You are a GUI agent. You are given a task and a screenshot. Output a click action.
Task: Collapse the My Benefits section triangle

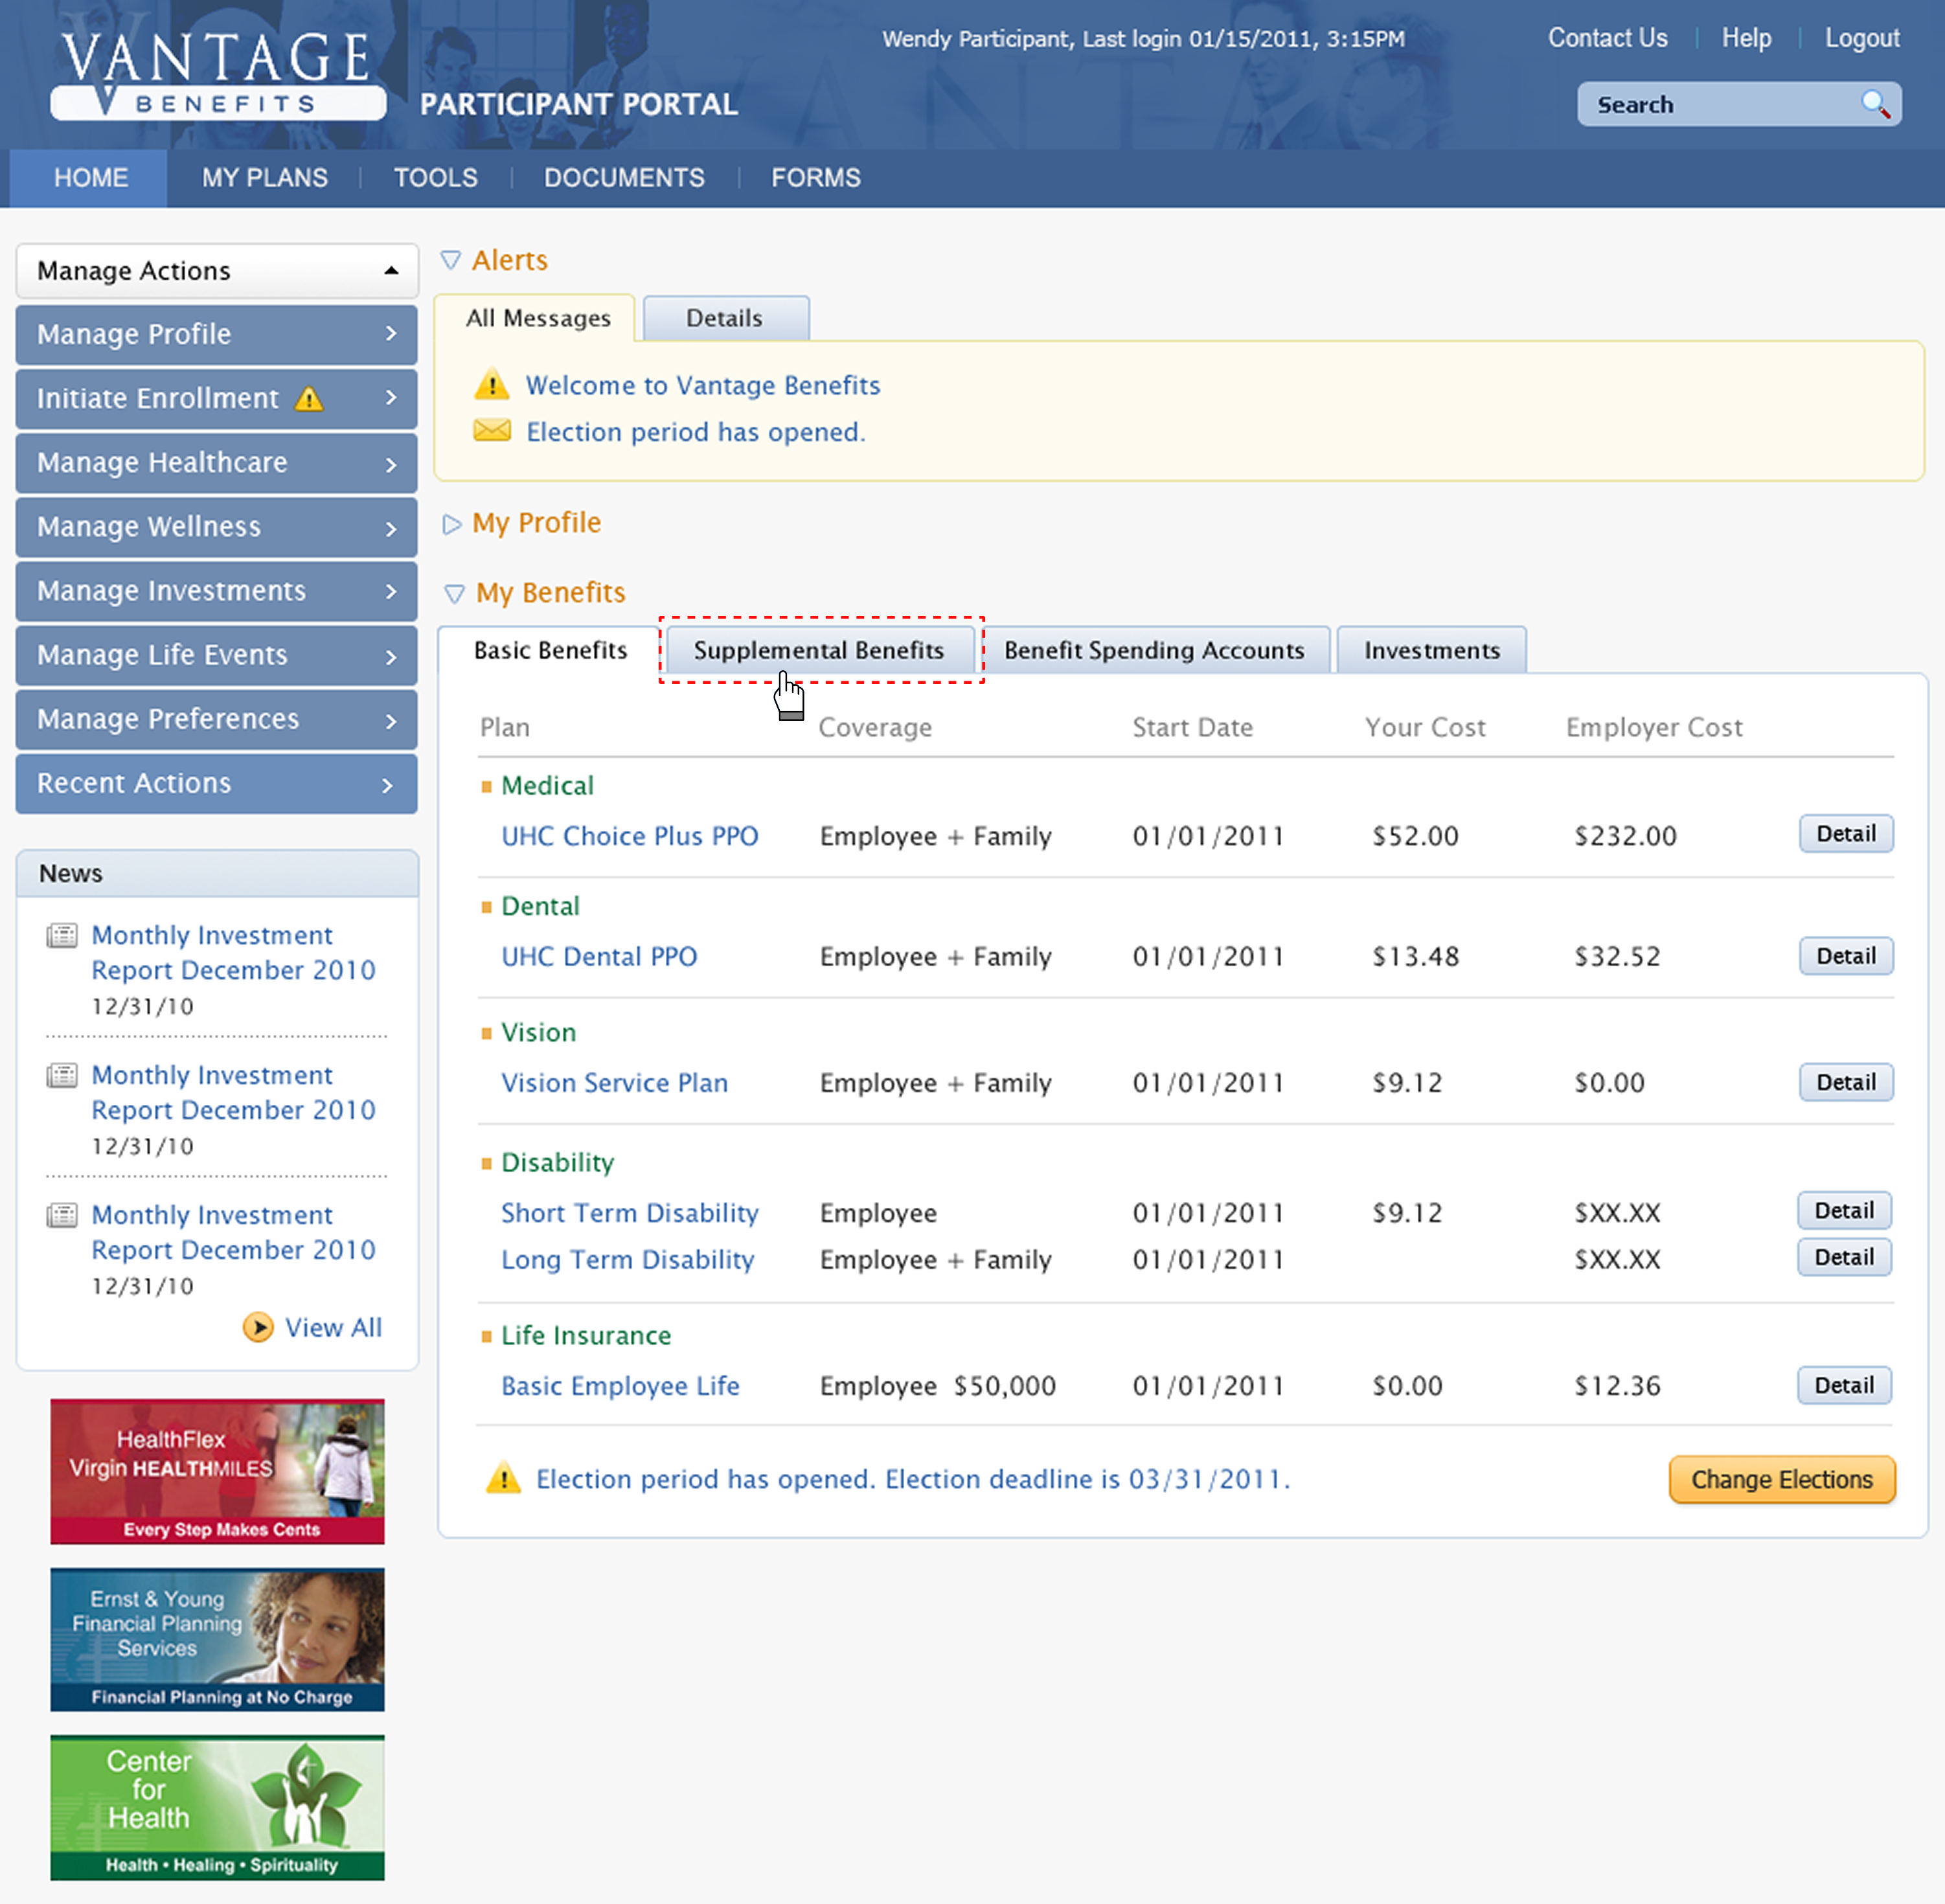pos(454,594)
